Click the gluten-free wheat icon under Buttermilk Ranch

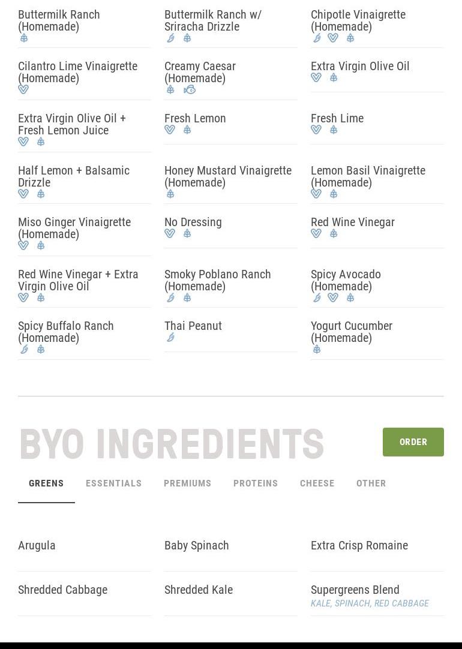click(24, 38)
